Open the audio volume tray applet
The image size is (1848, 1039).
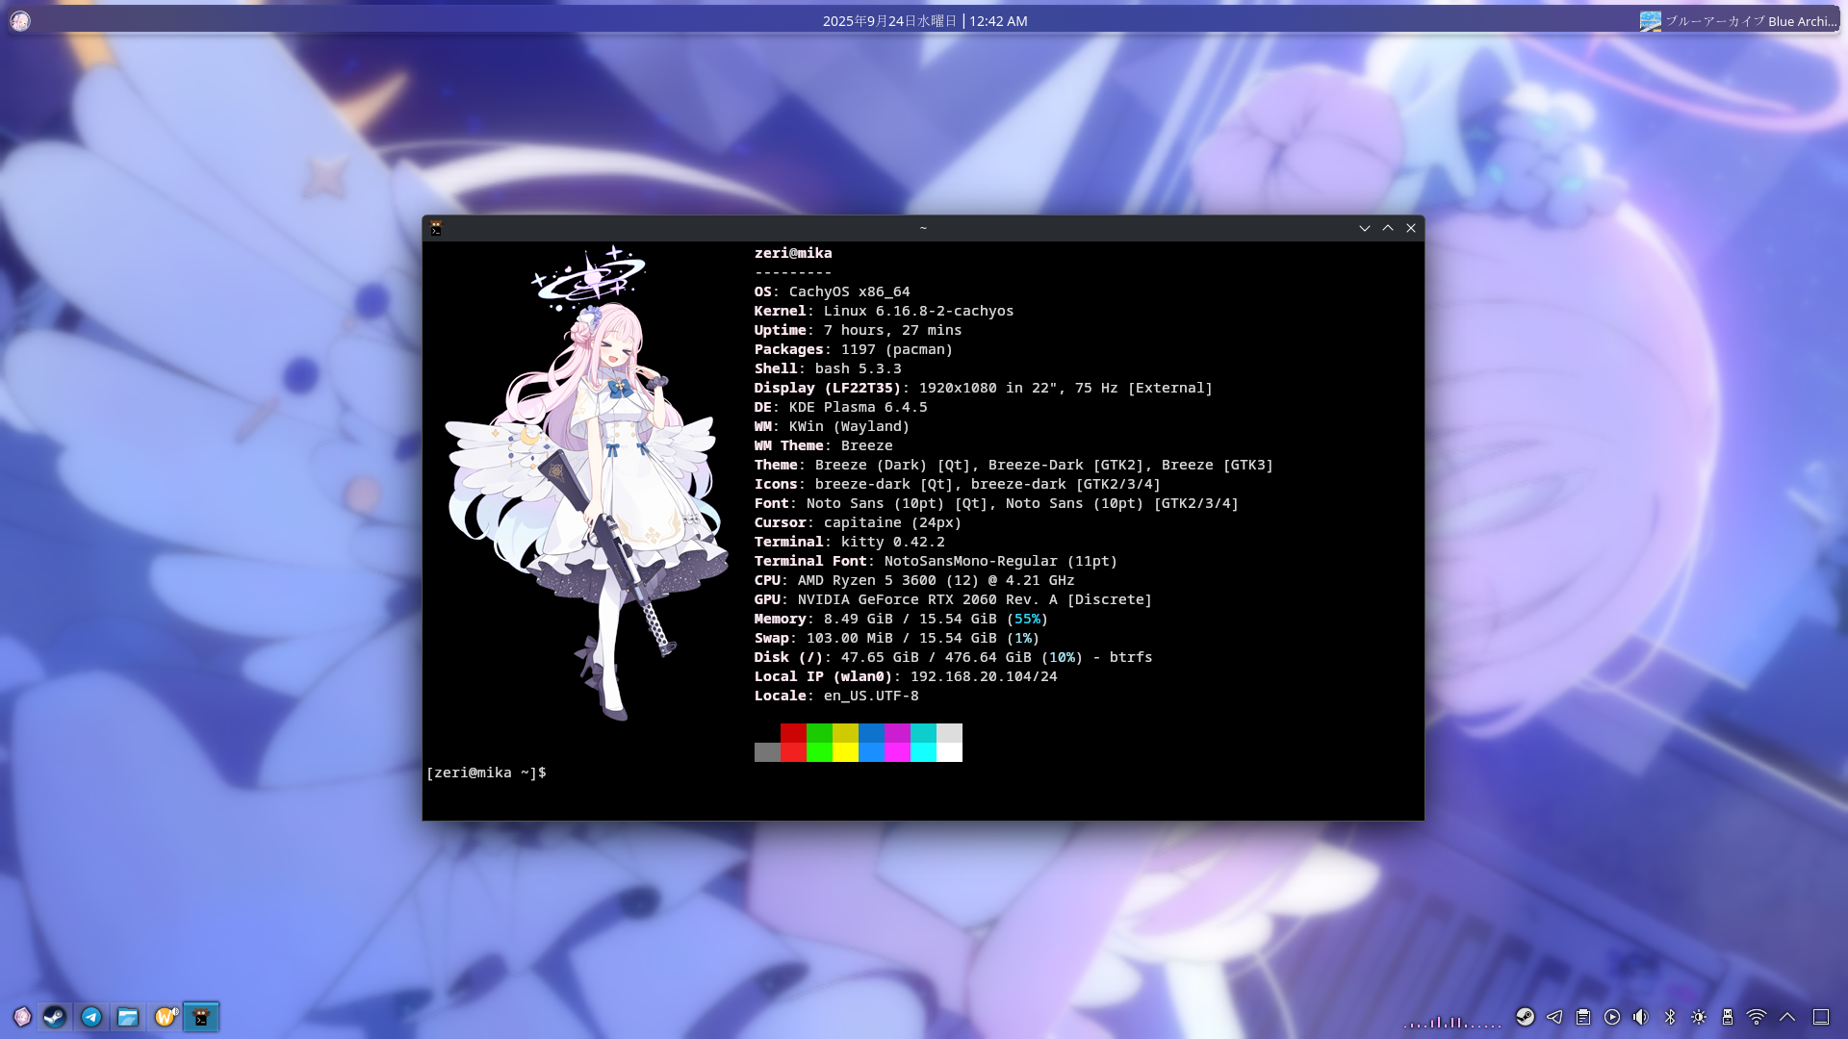point(1641,1017)
